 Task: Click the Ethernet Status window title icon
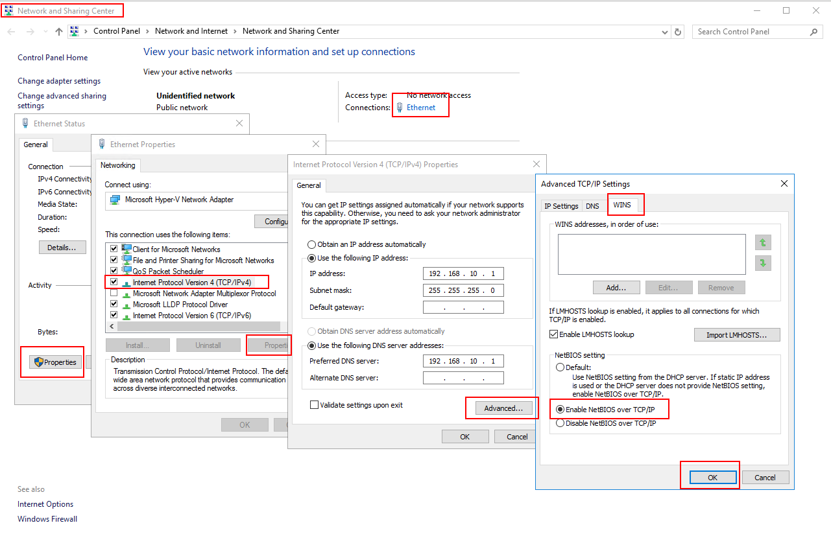pyautogui.click(x=25, y=123)
